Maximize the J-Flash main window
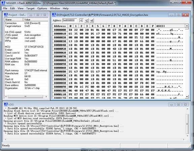The width and height of the screenshot is (194, 151). click(179, 2)
